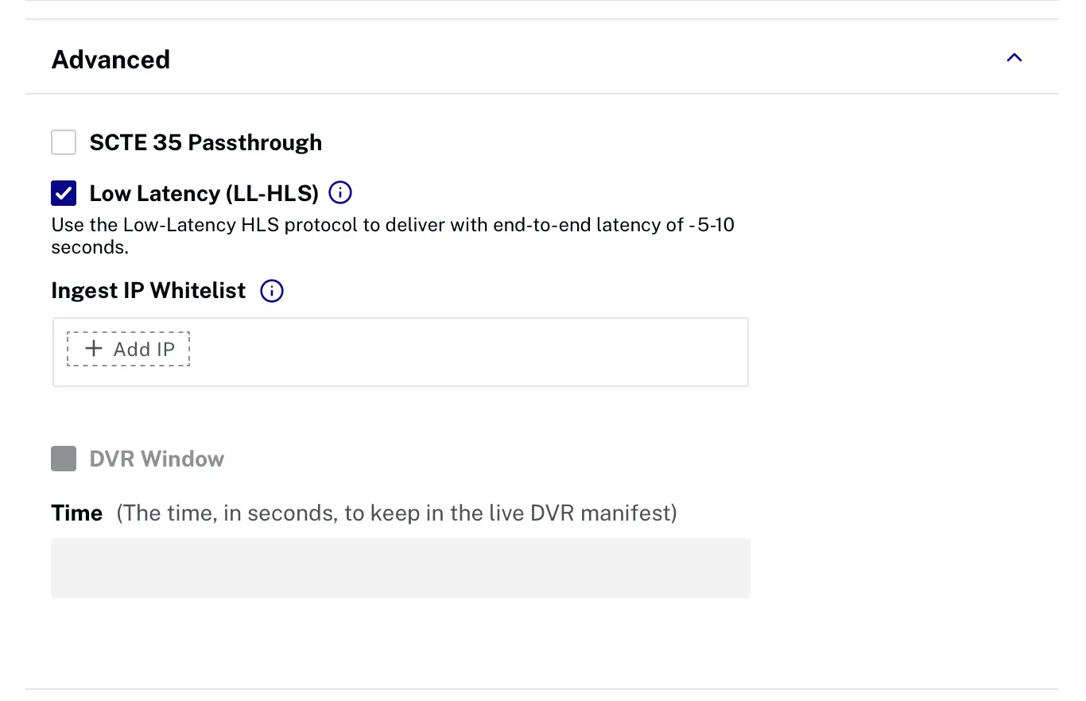Image resolution: width=1086 pixels, height=701 pixels.
Task: Click the Advanced section heading
Action: [x=111, y=60]
